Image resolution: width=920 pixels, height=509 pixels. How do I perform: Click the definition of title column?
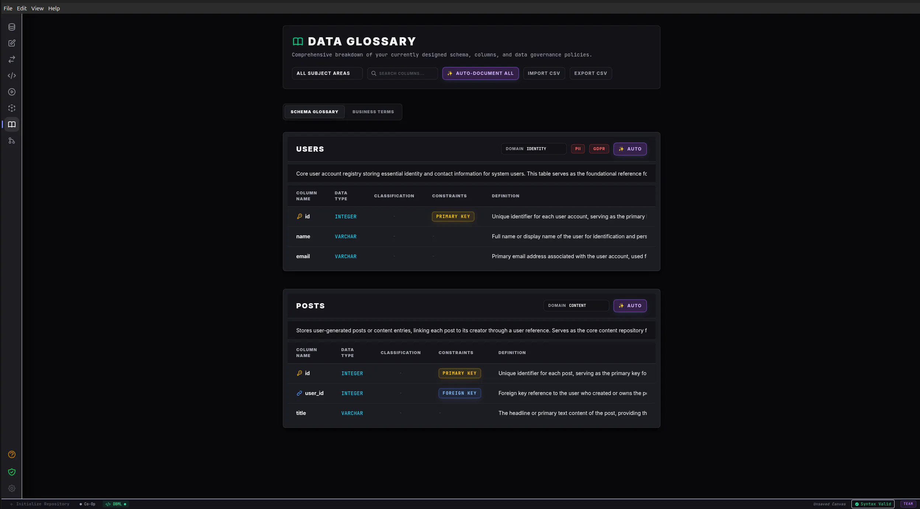[x=573, y=413]
